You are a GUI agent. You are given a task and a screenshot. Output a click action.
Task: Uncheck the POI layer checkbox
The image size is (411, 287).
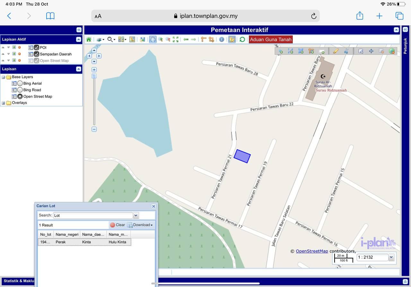[x=37, y=48]
